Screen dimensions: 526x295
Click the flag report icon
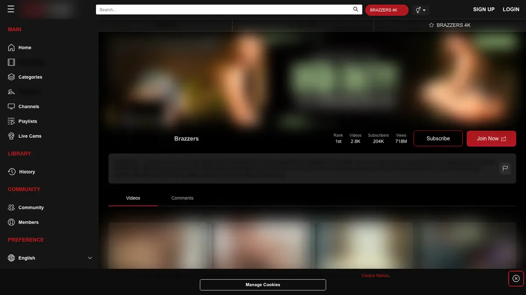(505, 168)
